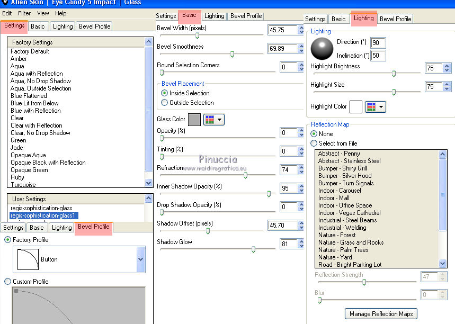The width and height of the screenshot is (455, 324).
Task: Select Aqua with Reflection preset
Action: point(37,74)
